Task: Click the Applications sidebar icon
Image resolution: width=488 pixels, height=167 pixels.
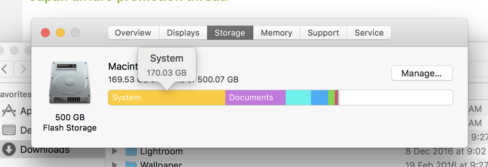Action: click(x=9, y=110)
